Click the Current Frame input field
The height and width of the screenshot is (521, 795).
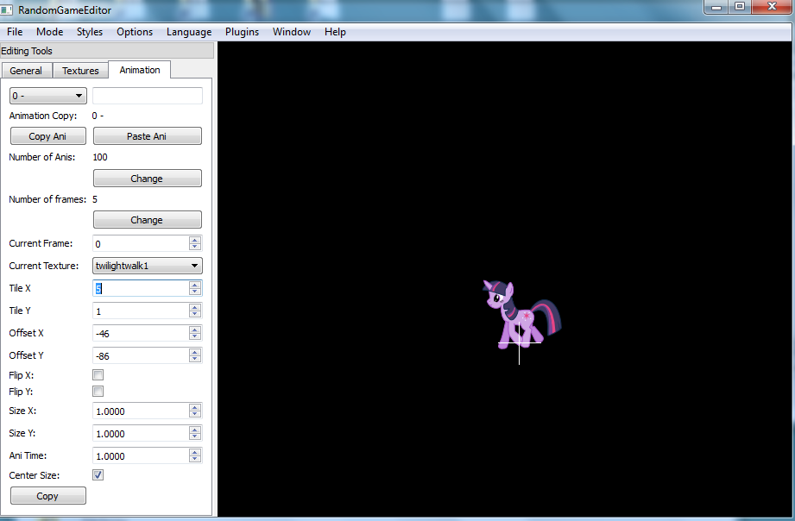coord(141,243)
